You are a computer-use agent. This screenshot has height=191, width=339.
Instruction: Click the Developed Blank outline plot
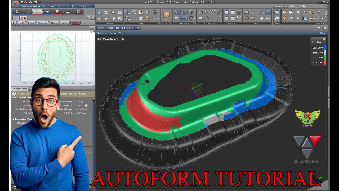click(x=57, y=58)
